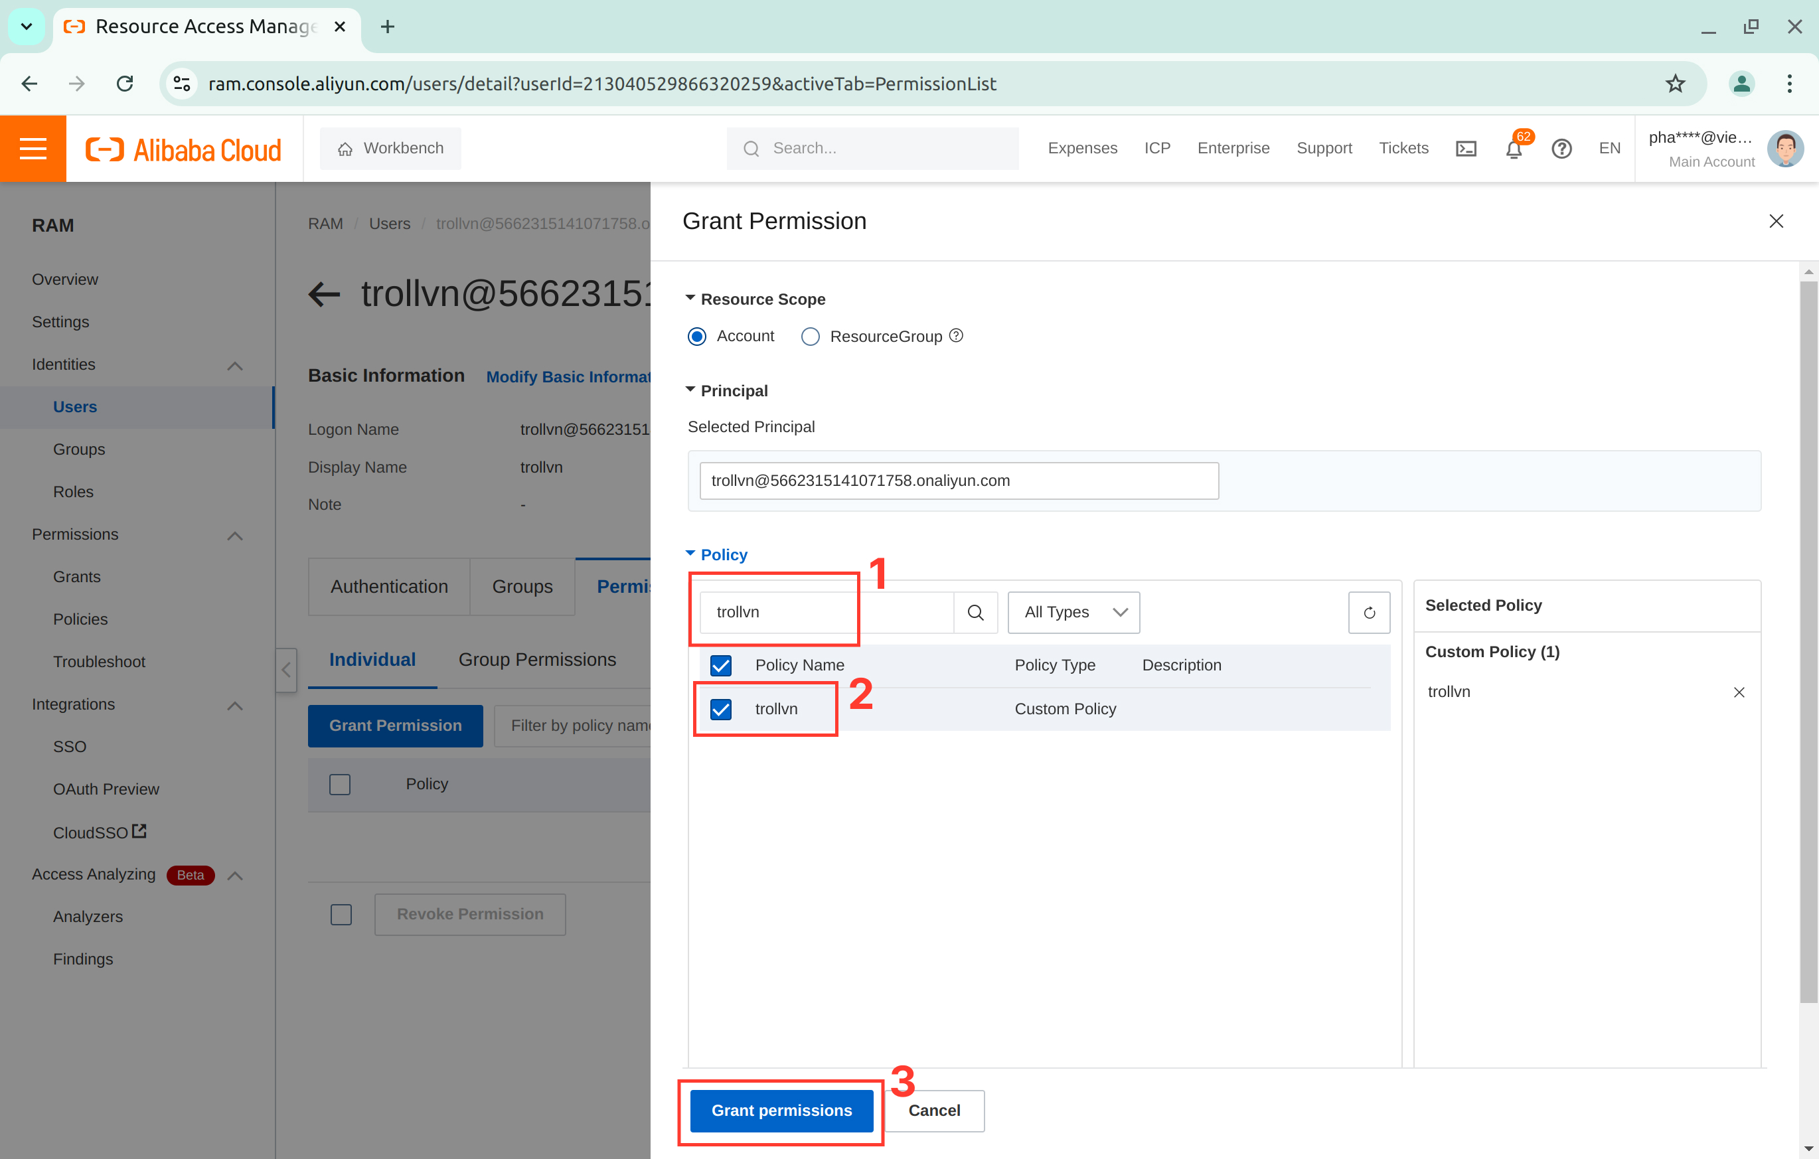Open Policies in the sidebar
The width and height of the screenshot is (1819, 1159).
(80, 619)
